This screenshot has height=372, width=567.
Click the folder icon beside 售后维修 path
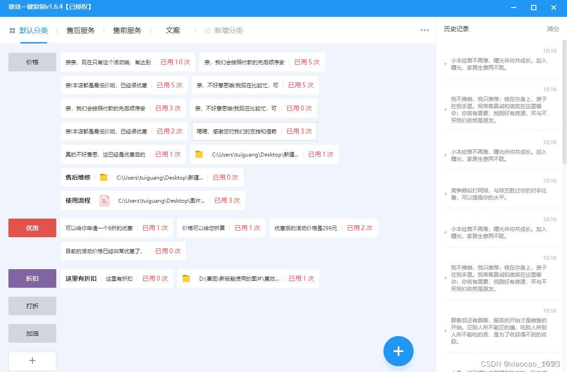pos(104,177)
